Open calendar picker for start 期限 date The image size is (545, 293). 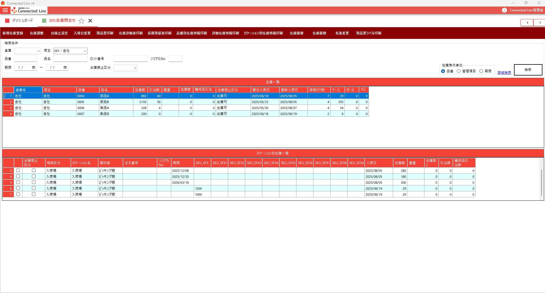33,68
